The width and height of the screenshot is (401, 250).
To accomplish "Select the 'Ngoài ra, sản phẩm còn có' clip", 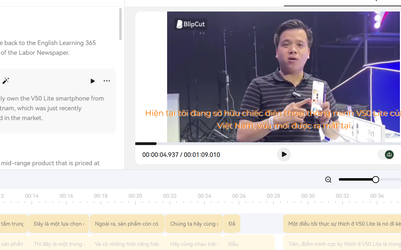I will click(x=127, y=224).
